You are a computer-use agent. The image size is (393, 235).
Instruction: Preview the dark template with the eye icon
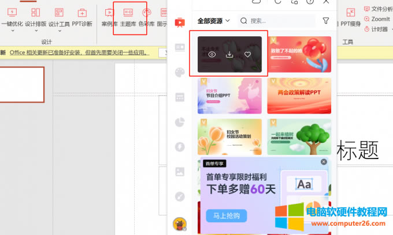pos(212,55)
